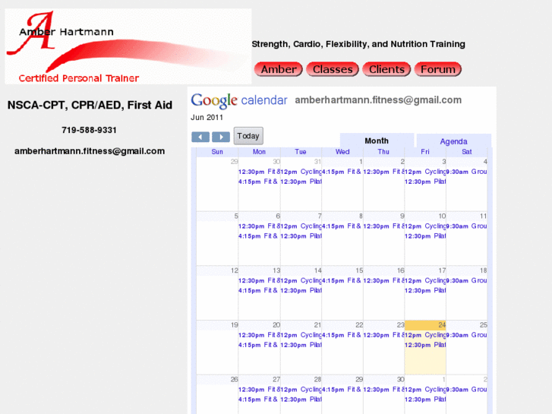Screen dimensions: 552x414
Task: Open June 14 12pm Cycling event
Action: tap(301, 280)
